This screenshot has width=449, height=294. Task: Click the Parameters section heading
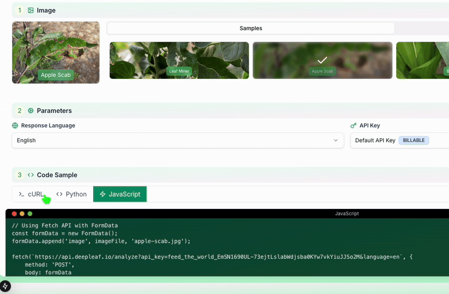click(x=54, y=111)
